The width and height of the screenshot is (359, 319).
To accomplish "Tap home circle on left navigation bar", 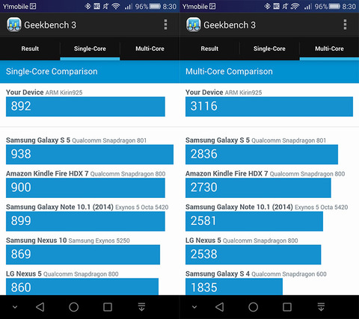I will [74, 307].
